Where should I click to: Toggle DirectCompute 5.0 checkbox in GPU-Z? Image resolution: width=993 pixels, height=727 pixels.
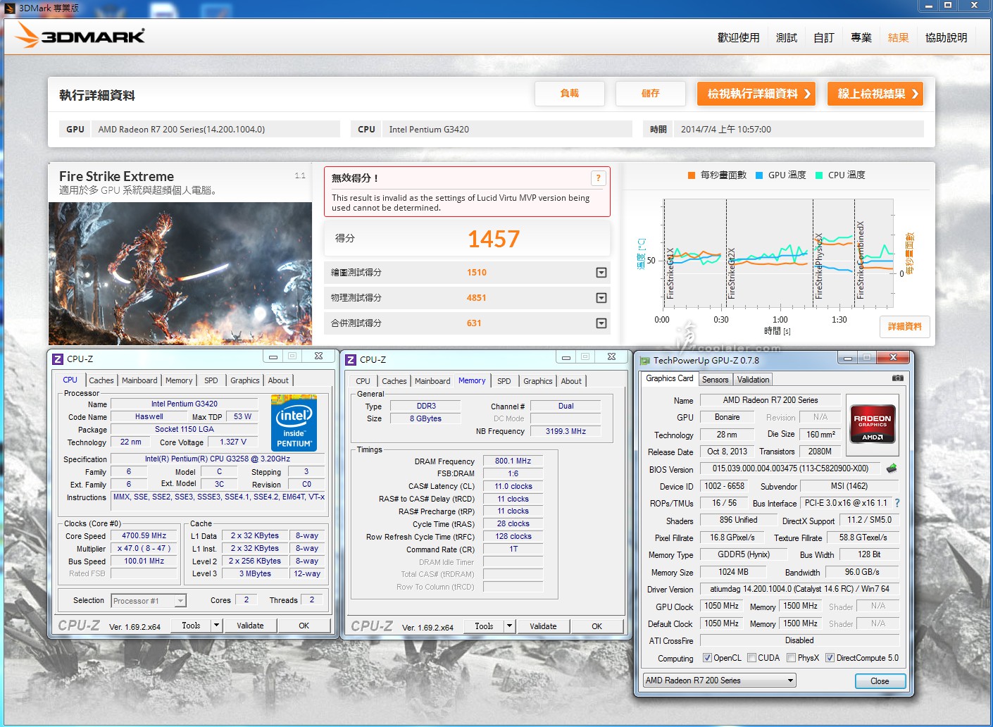coord(830,658)
